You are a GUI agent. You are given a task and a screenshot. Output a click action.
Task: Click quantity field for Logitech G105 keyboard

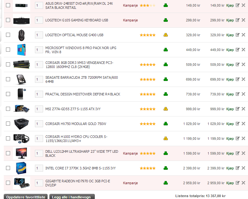[x=39, y=20]
